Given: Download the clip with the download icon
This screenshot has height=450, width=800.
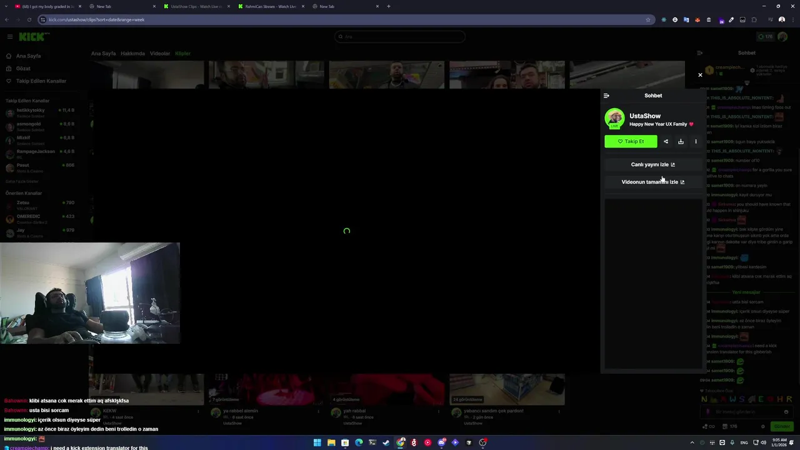Looking at the screenshot, I should [681, 141].
